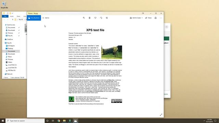Image resolution: width=219 pixels, height=123 pixels.
Task: Switch to File Explorer on taskbar
Action: point(64,121)
